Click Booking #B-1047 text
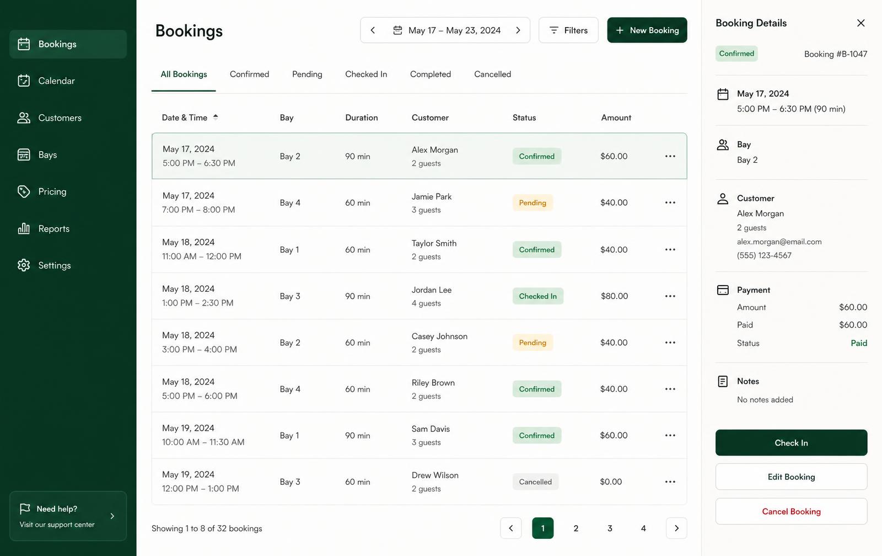This screenshot has width=882, height=556. (835, 54)
